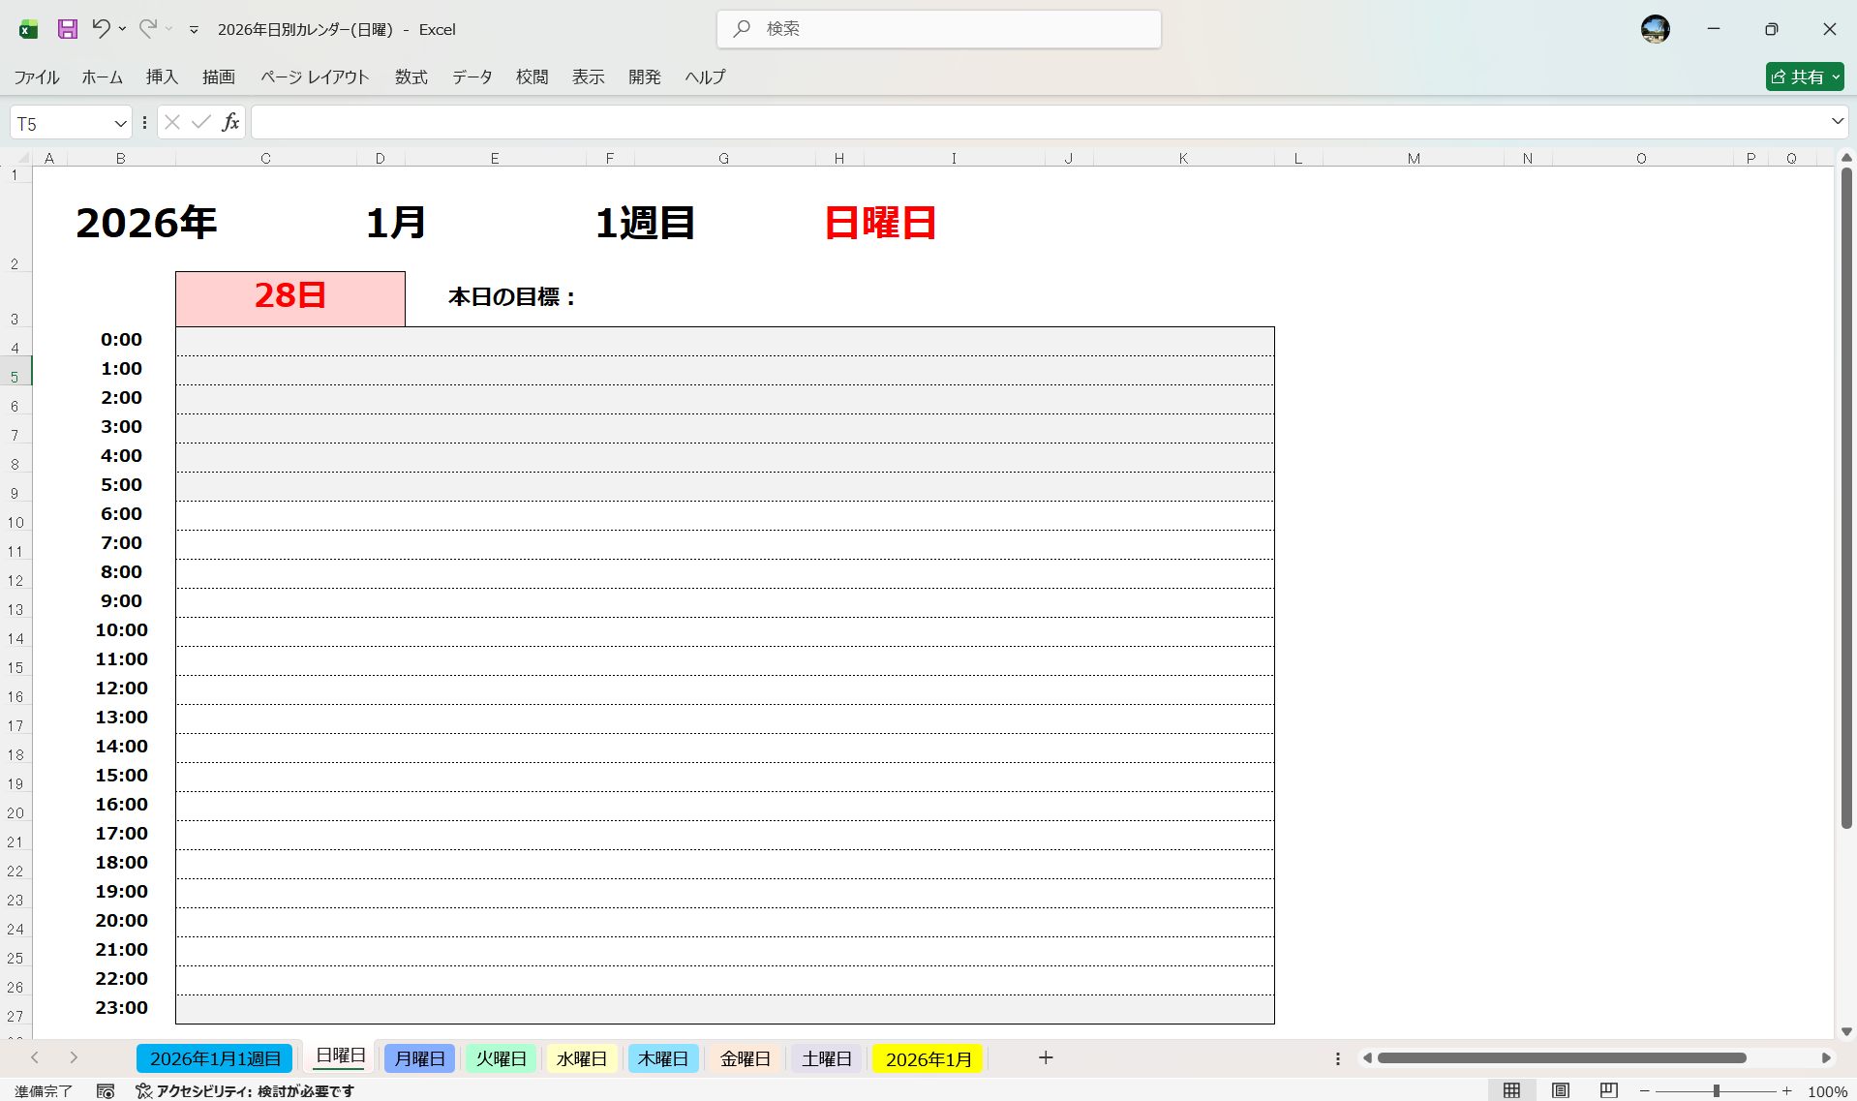Open accessibility checker in status bar
1857x1101 pixels.
click(245, 1091)
